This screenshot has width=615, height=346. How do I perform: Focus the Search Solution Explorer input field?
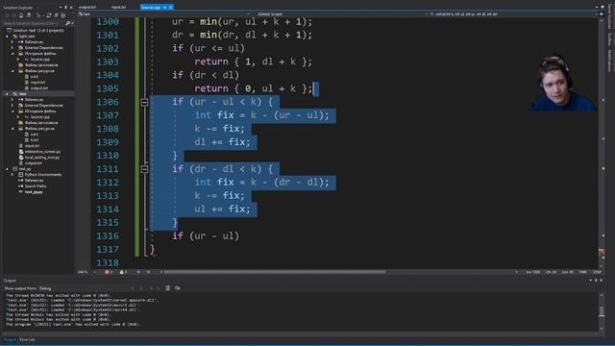tap(33, 23)
